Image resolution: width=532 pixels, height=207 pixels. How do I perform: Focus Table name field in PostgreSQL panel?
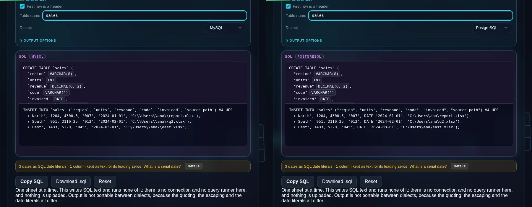[411, 15]
